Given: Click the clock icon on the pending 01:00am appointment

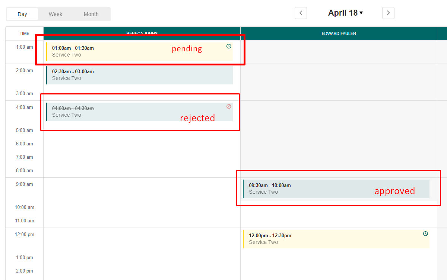Looking at the screenshot, I should tap(229, 46).
